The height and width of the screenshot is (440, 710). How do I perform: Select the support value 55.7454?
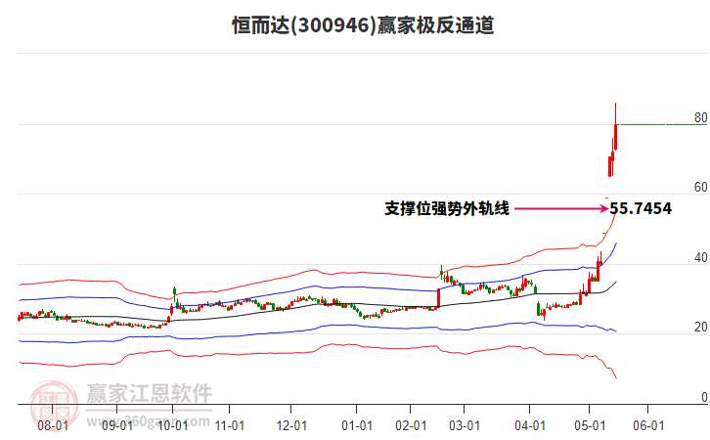[641, 208]
